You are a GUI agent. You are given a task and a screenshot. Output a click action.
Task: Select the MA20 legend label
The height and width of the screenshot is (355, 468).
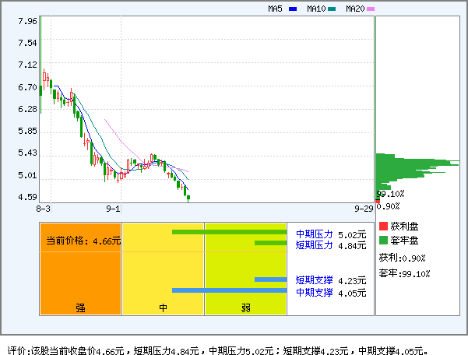(x=355, y=9)
